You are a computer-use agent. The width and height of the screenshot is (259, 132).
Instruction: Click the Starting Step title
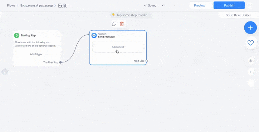(28, 35)
